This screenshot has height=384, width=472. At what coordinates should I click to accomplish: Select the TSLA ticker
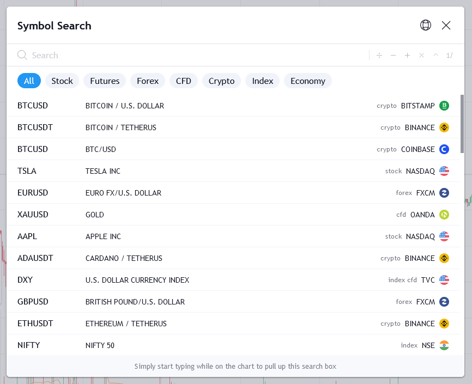click(27, 171)
